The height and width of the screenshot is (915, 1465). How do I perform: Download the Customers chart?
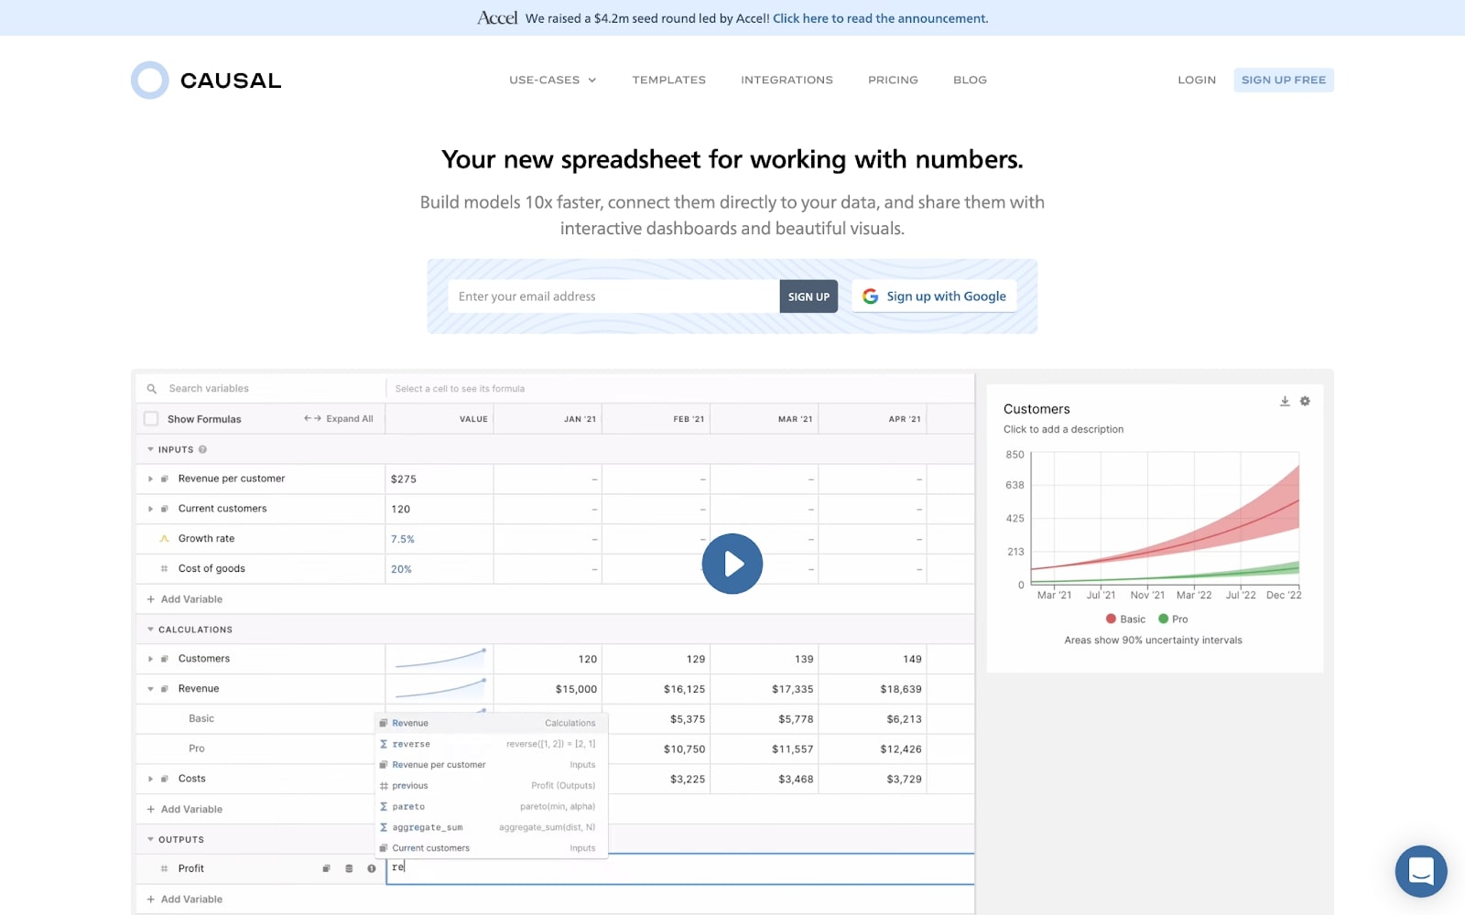pos(1285,401)
